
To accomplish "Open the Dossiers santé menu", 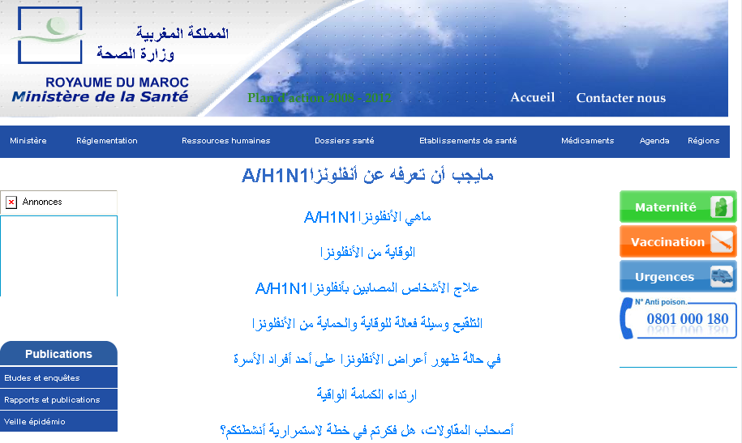I will [345, 141].
